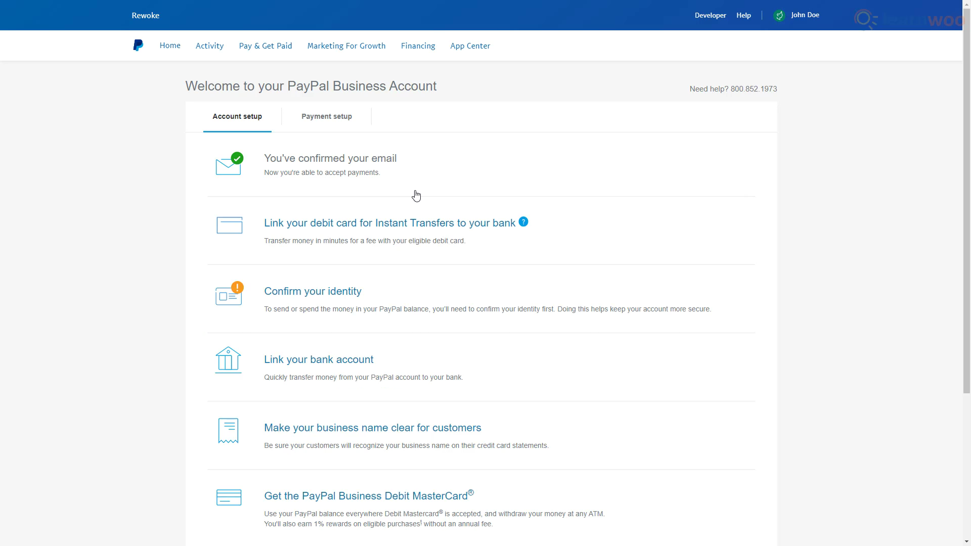Open the Help link in header
971x546 pixels.
click(x=743, y=16)
